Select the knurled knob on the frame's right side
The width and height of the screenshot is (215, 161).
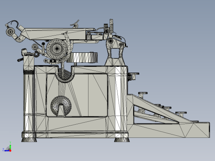click(x=134, y=74)
